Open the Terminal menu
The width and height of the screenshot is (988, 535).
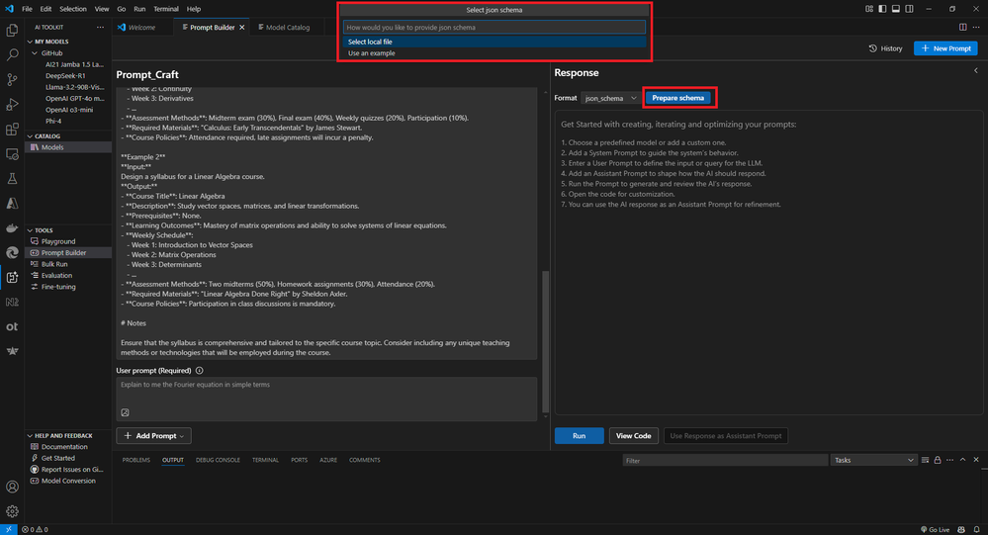[x=166, y=9]
